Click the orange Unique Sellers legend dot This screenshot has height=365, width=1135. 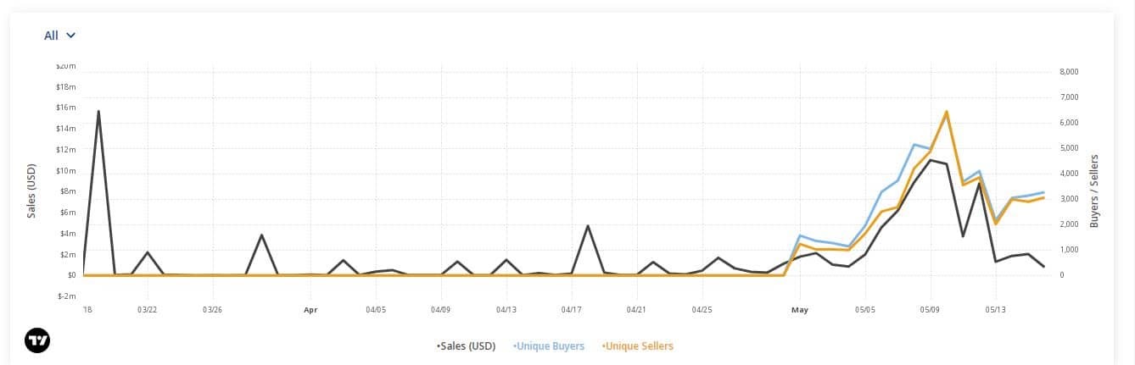(x=604, y=346)
